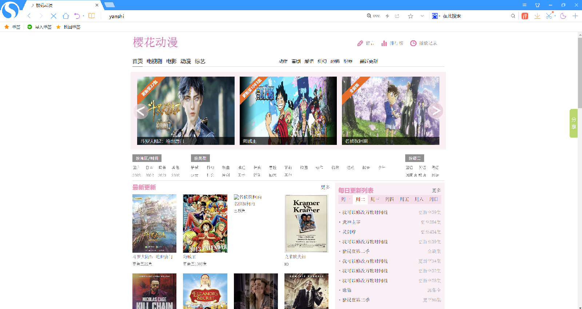Go to next carousel slide arrow

(435, 111)
